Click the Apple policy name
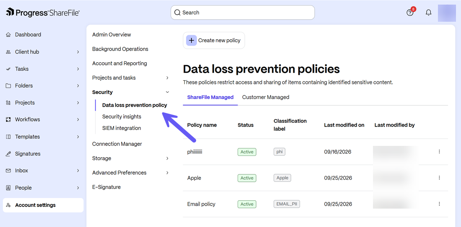461x227 pixels. [194, 178]
